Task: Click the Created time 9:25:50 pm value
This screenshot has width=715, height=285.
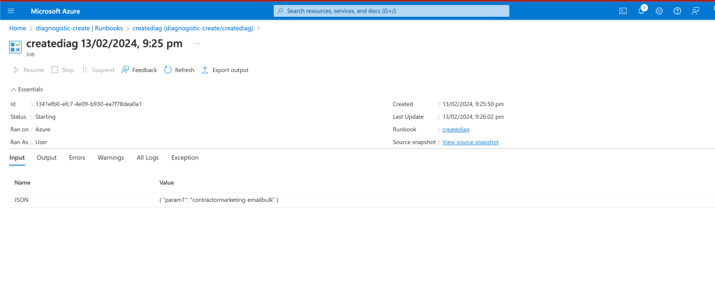Action: (x=473, y=104)
